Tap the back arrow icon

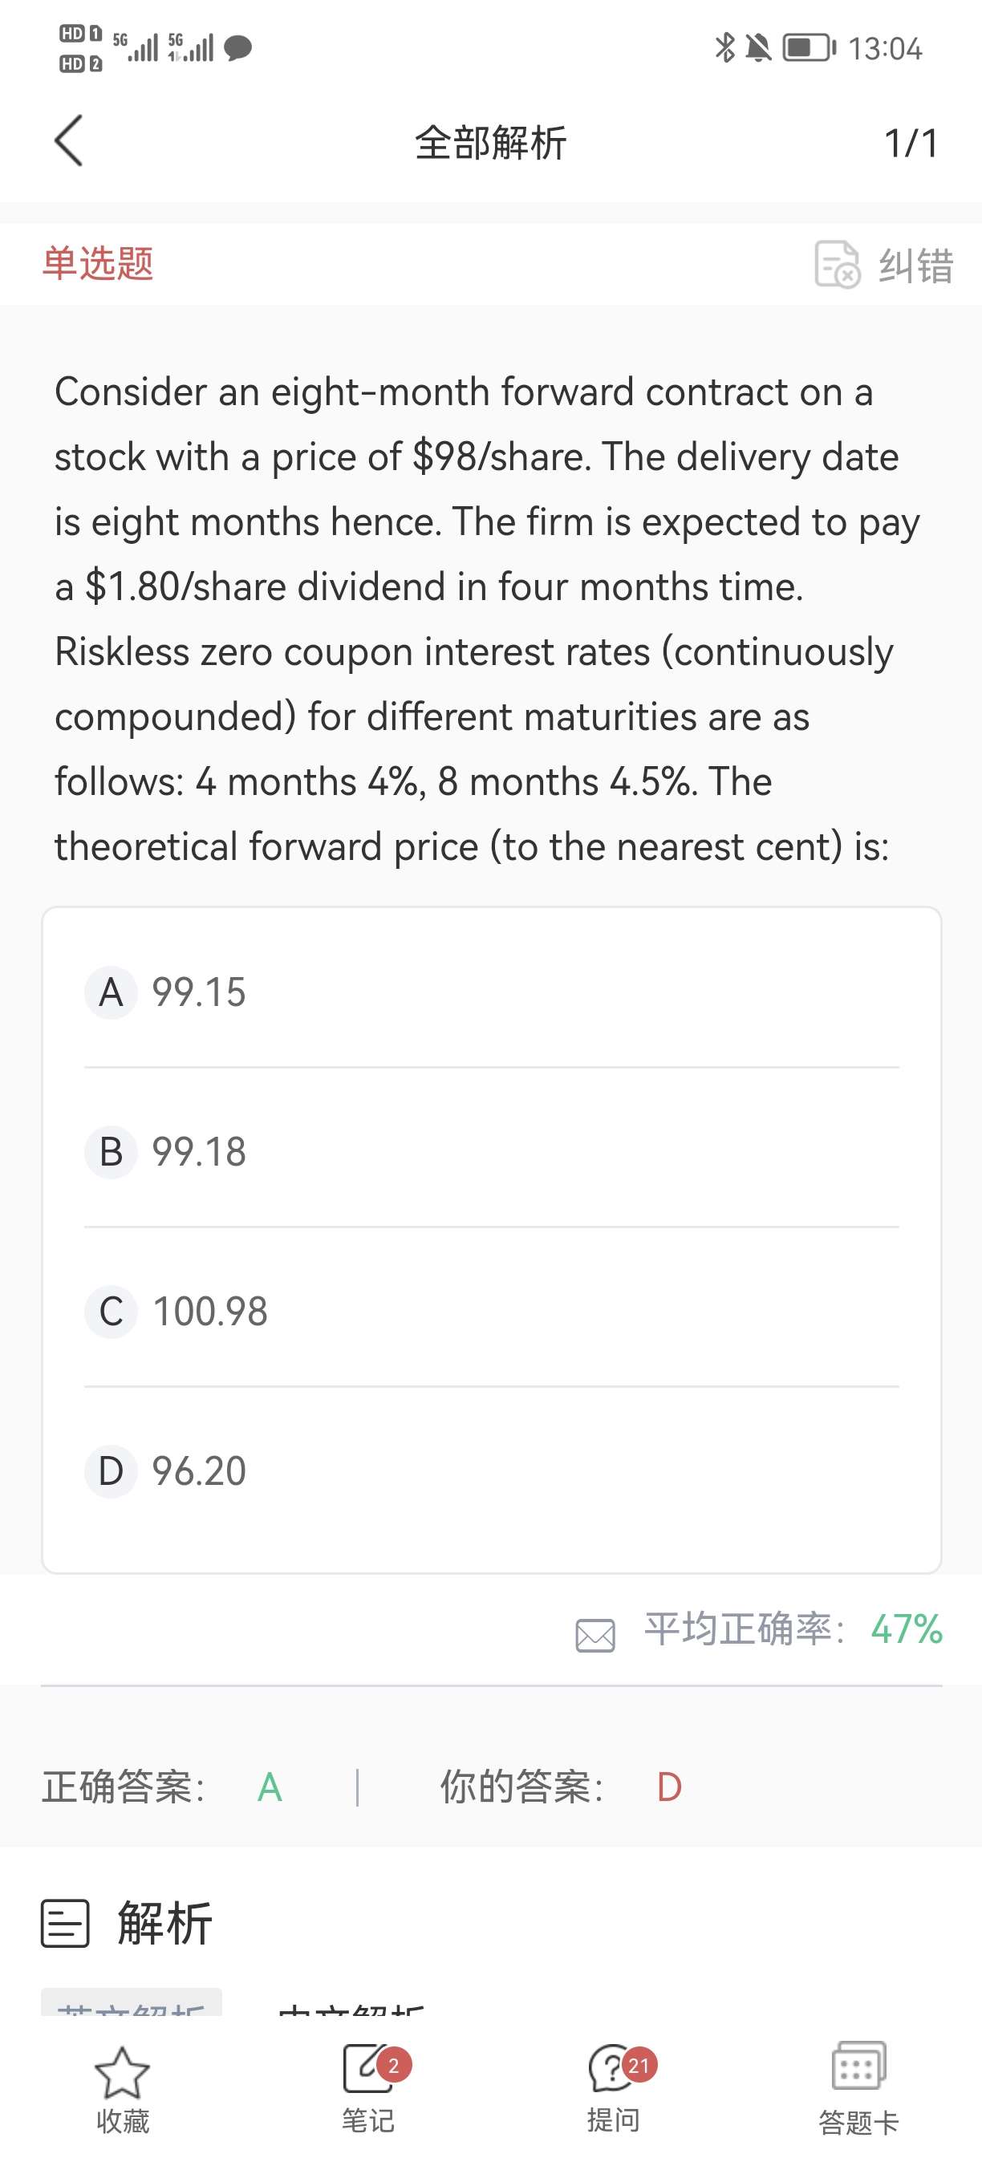(x=69, y=141)
